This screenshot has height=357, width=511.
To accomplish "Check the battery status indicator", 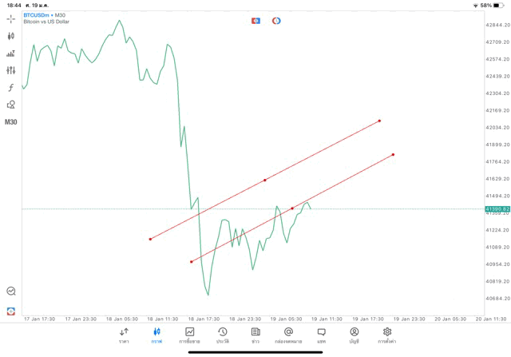I will click(497, 5).
